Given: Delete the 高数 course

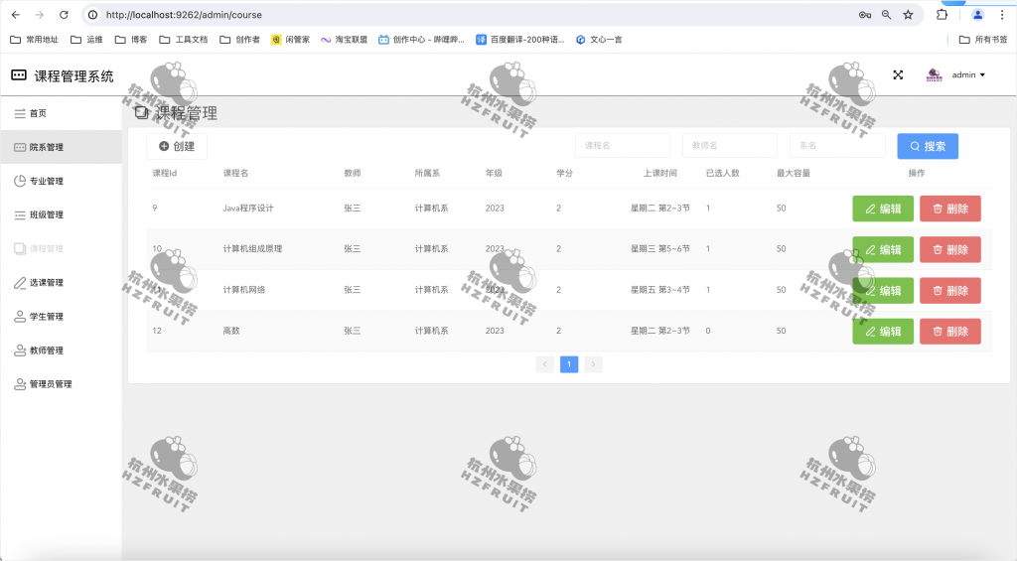Looking at the screenshot, I should pyautogui.click(x=950, y=332).
